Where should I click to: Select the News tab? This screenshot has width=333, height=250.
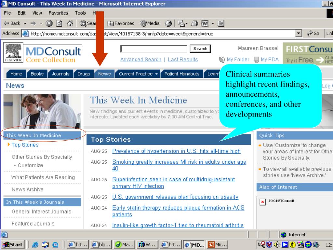click(x=104, y=74)
